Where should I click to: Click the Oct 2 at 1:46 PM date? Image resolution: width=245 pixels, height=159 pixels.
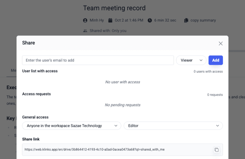[129, 20]
